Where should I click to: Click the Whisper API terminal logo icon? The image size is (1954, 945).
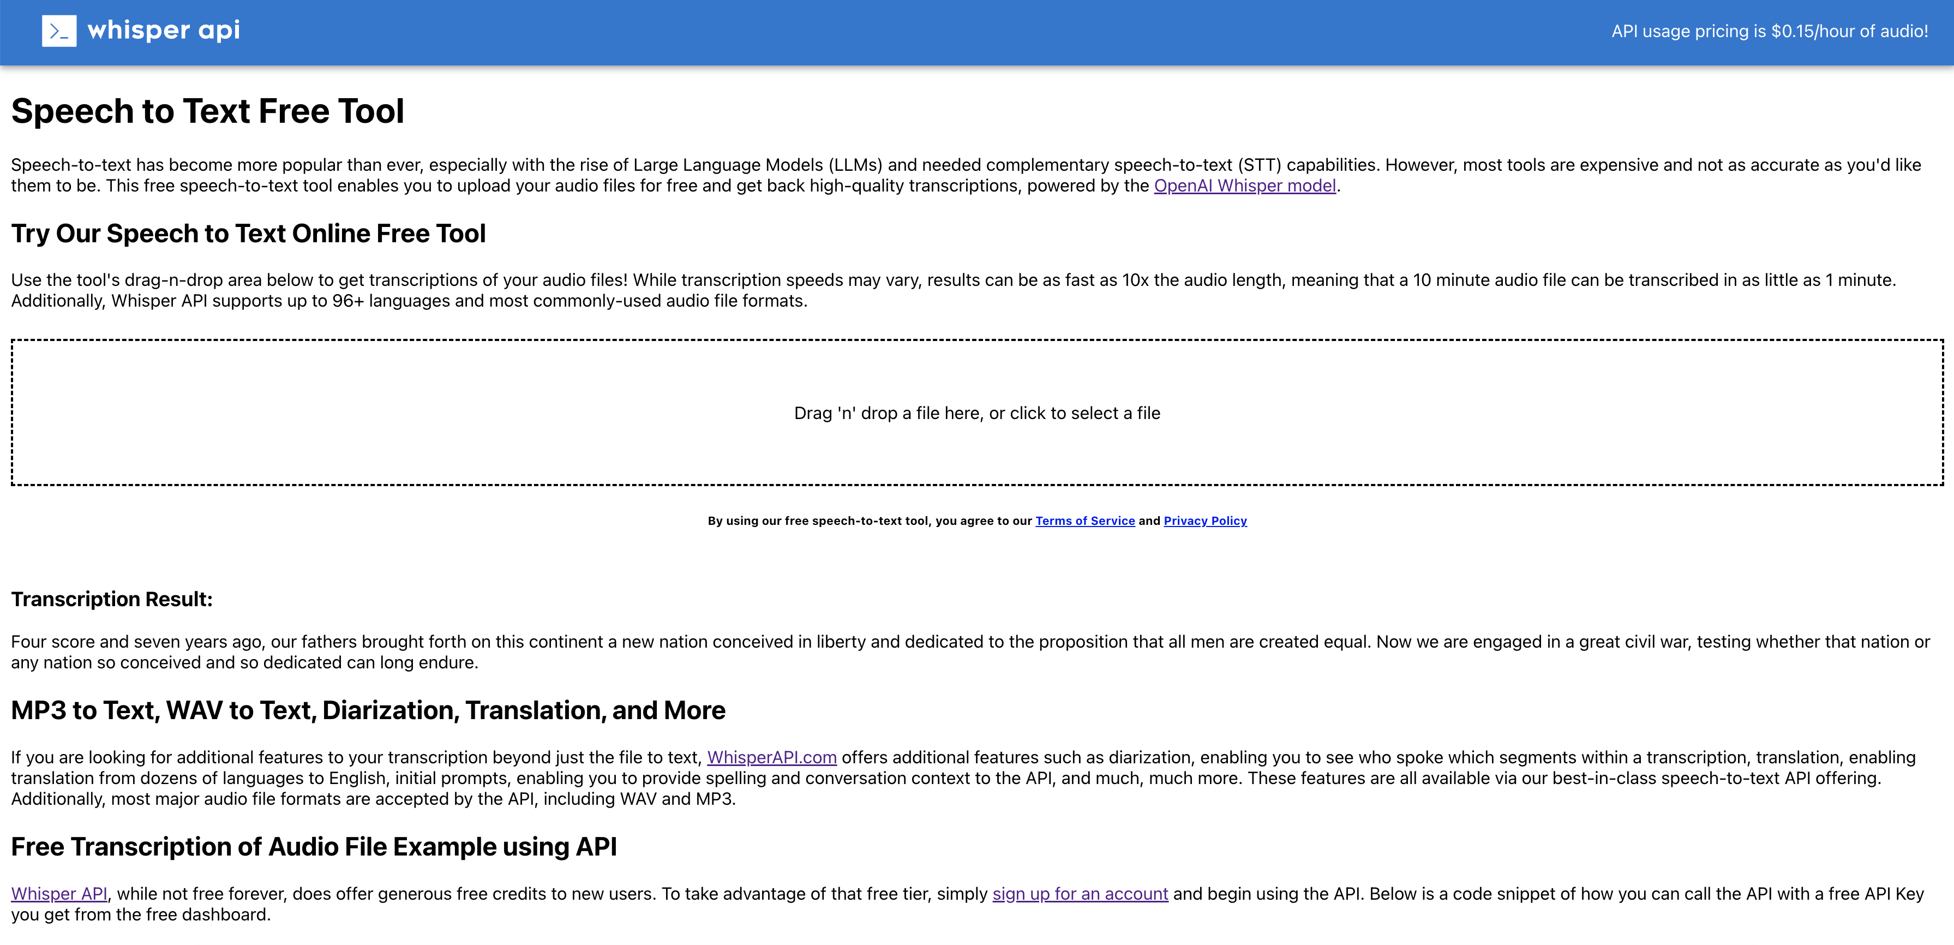click(x=59, y=31)
